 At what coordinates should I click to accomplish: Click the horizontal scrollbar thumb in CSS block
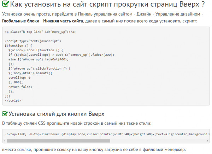pos(58,141)
